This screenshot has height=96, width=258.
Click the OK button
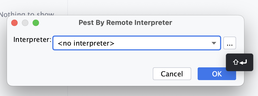(217, 74)
